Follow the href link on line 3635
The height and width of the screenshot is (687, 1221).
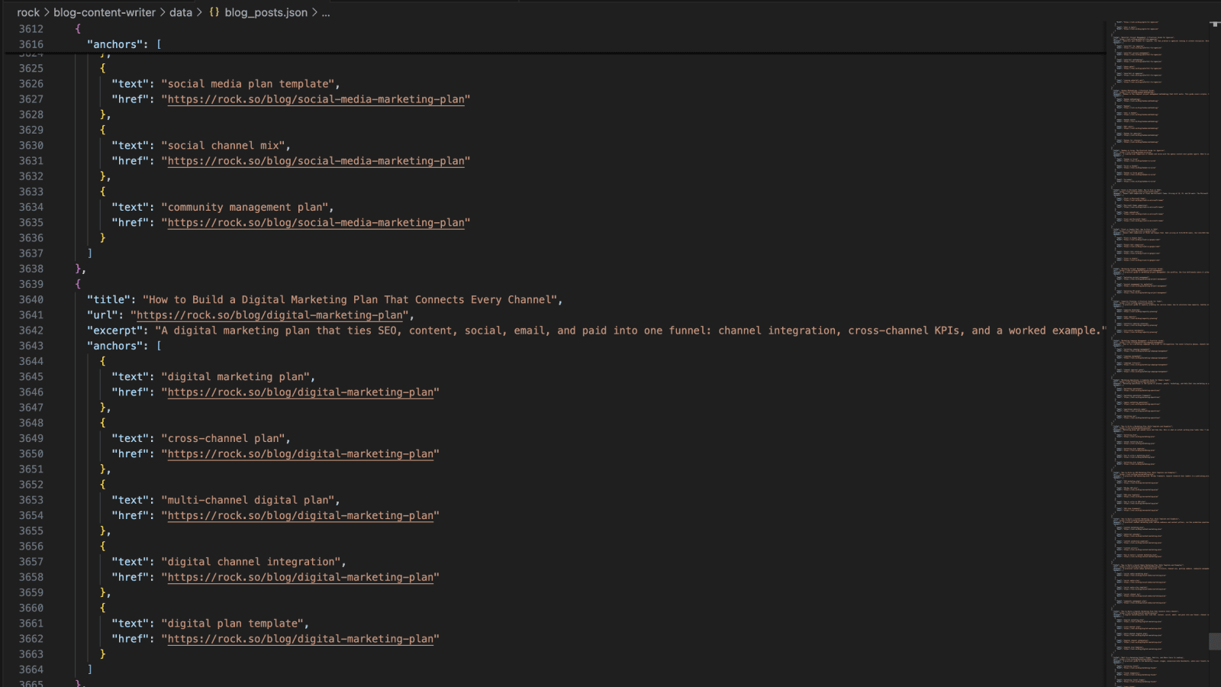316,223
